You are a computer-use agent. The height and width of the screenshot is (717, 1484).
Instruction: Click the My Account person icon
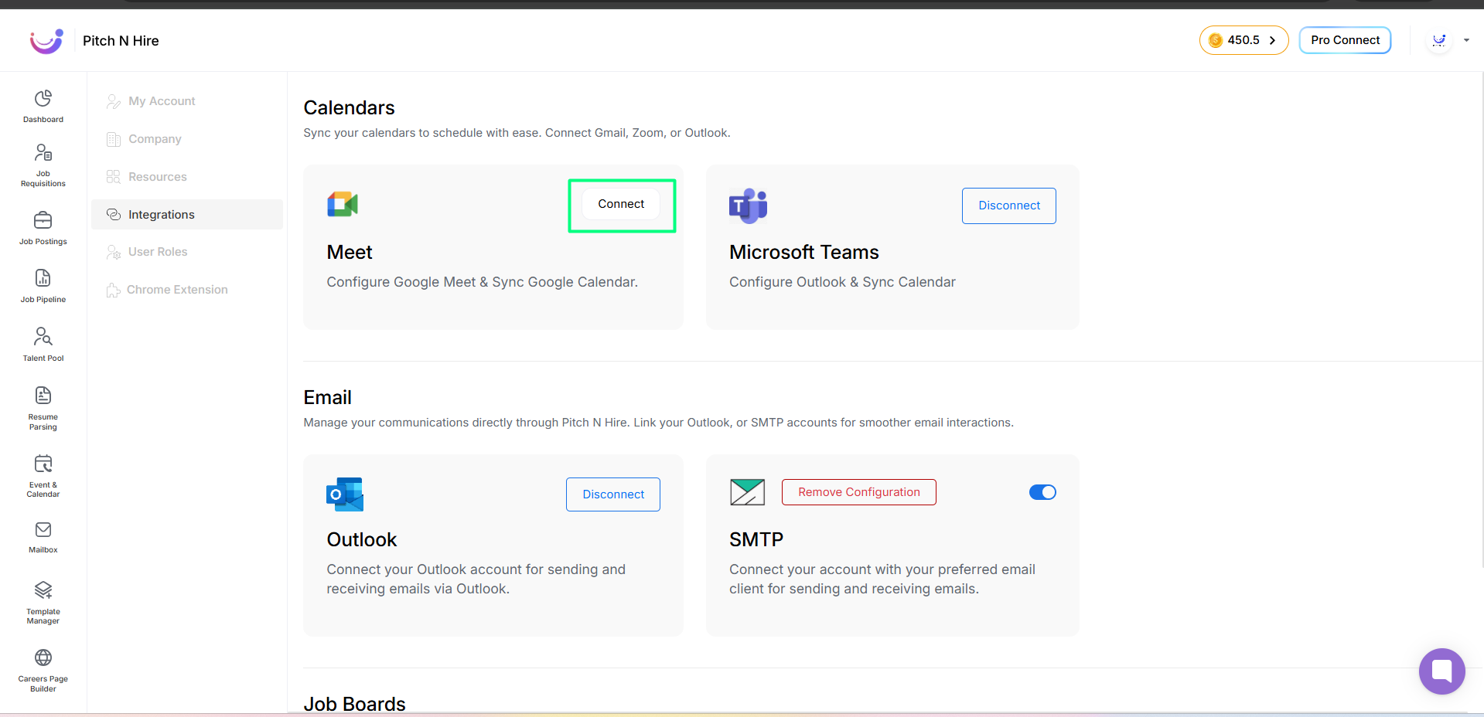114,101
